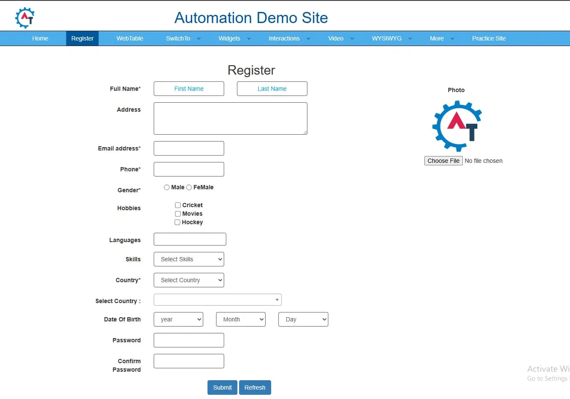Click the large gear photo image
570x399 pixels.
tap(457, 126)
